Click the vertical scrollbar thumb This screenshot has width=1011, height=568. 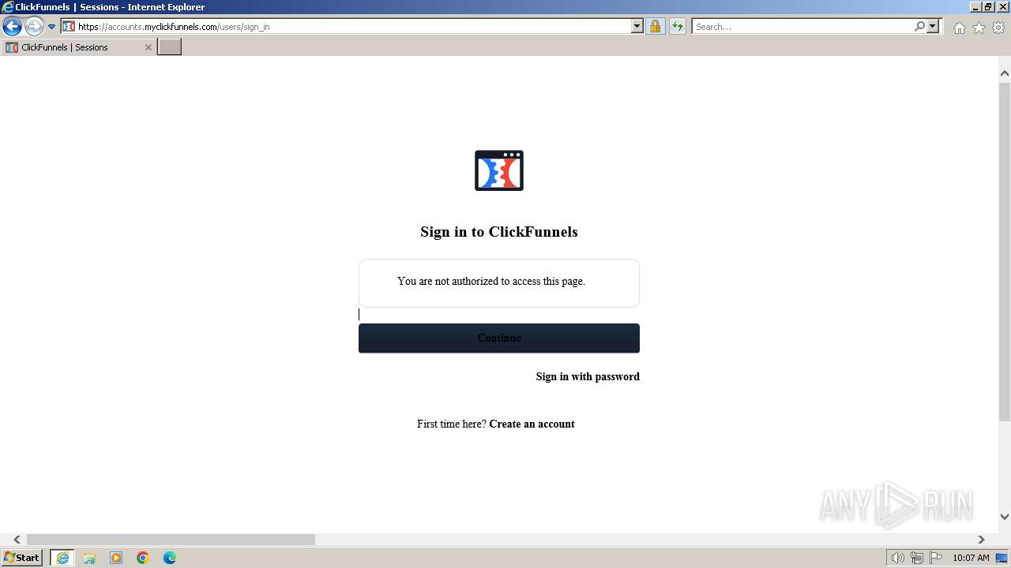tap(1005, 251)
